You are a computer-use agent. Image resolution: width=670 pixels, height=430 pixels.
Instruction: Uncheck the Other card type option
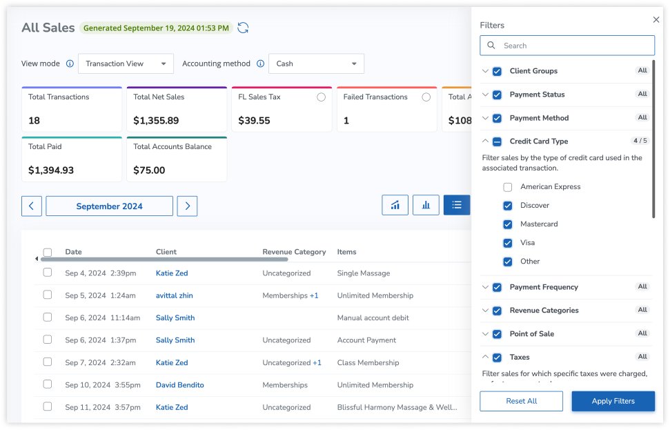(x=508, y=262)
